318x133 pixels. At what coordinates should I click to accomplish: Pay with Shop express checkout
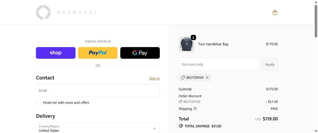(56, 53)
